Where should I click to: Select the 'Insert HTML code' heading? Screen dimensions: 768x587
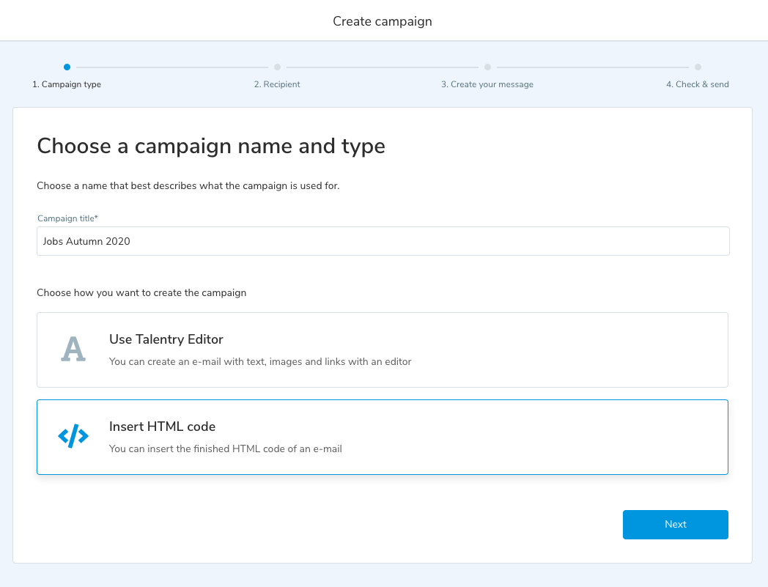162,427
